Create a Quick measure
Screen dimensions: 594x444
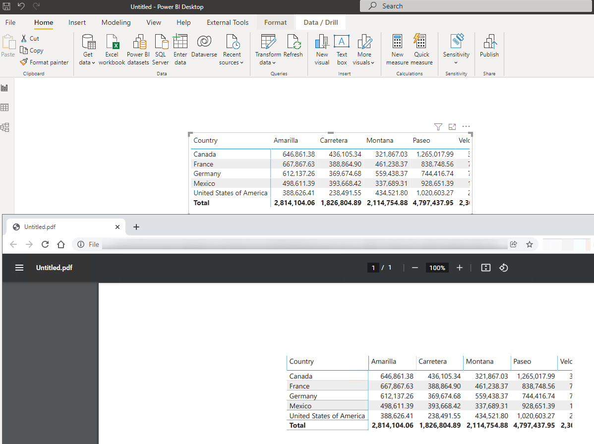coord(421,50)
